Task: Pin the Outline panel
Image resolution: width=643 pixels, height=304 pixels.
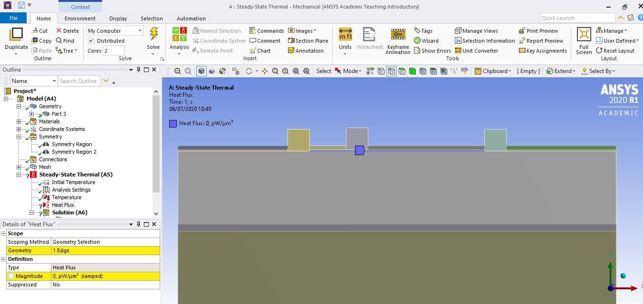Action: (139, 70)
